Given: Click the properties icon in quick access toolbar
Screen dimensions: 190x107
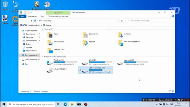Looking at the screenshot, I should (x=25, y=12).
